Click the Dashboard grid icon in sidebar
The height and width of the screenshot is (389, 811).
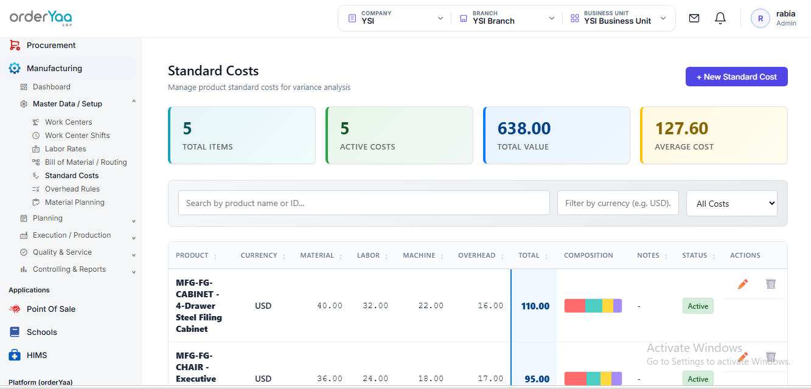tap(24, 87)
